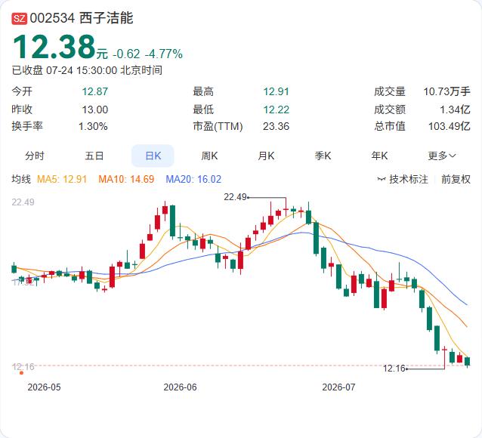This screenshot has width=482, height=438.
Task: Click the 2026-06 date axis label
Action: click(180, 387)
